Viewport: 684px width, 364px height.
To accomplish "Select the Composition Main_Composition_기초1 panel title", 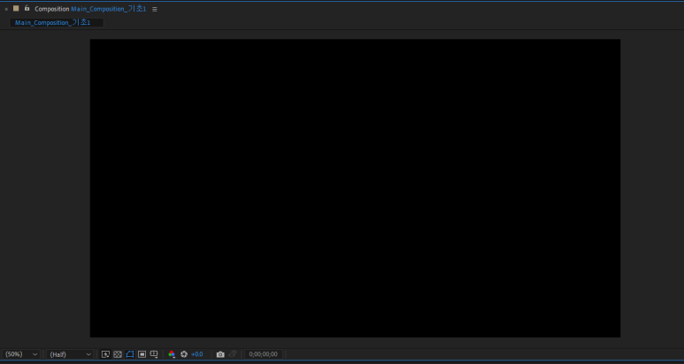I will pos(90,9).
